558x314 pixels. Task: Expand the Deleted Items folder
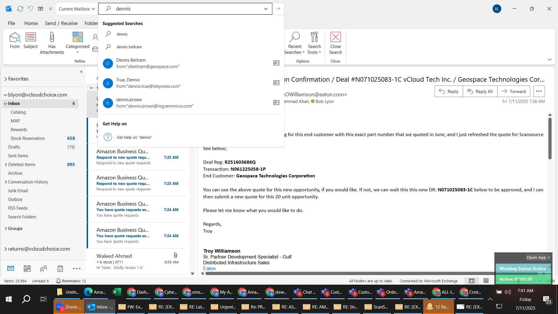tap(6, 165)
